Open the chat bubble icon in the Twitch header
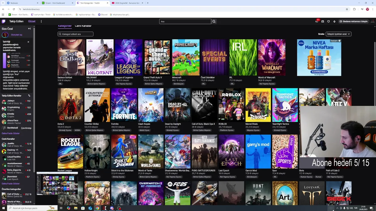The width and height of the screenshot is (376, 211). [328, 21]
